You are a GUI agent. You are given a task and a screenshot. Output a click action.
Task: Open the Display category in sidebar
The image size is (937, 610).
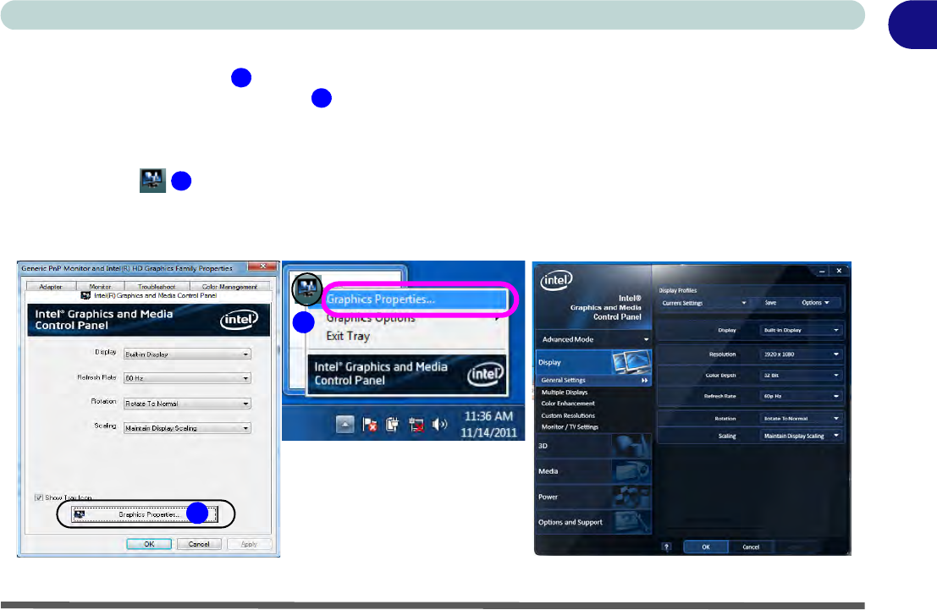593,362
